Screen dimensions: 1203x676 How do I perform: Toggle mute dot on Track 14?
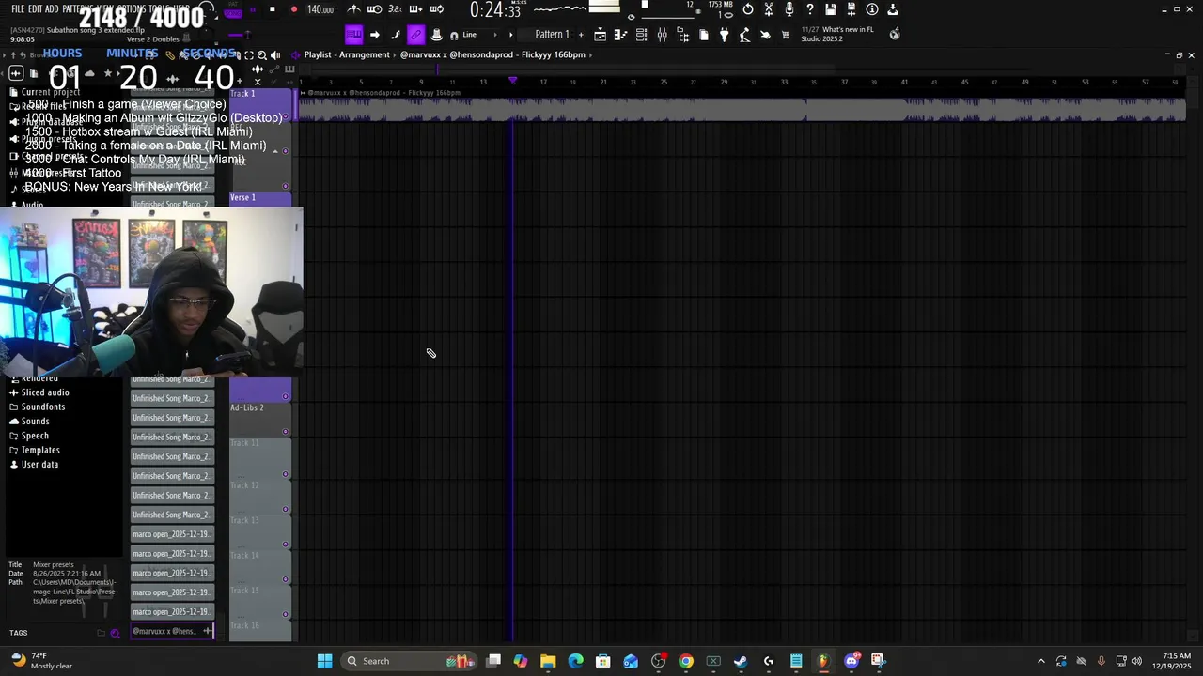click(286, 579)
